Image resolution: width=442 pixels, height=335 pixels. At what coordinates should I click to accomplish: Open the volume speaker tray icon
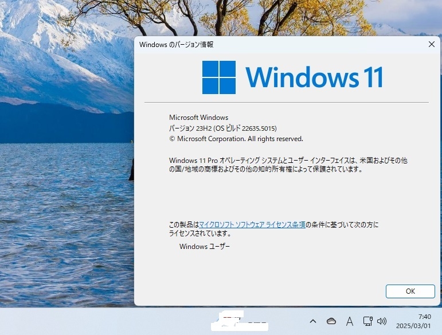point(382,321)
